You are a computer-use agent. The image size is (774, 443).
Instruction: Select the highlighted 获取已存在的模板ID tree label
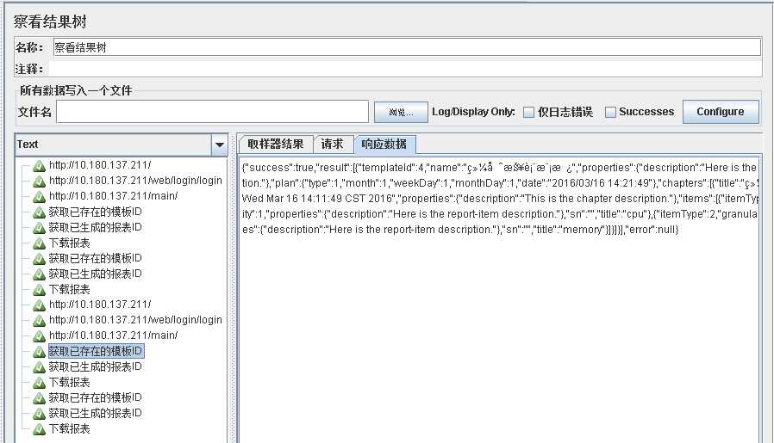pyautogui.click(x=96, y=351)
